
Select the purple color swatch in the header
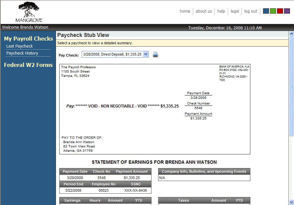(287, 11)
